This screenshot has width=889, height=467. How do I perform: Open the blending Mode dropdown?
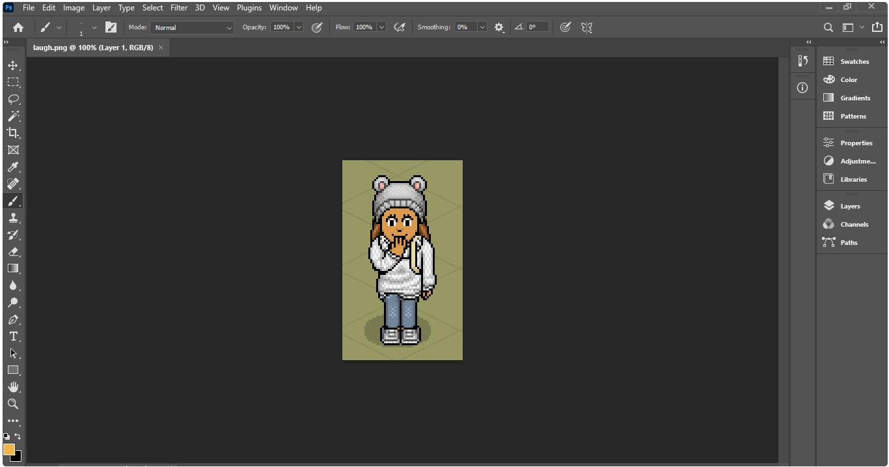[x=192, y=27]
